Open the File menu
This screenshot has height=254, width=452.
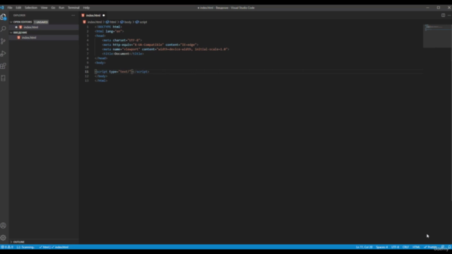coord(10,8)
